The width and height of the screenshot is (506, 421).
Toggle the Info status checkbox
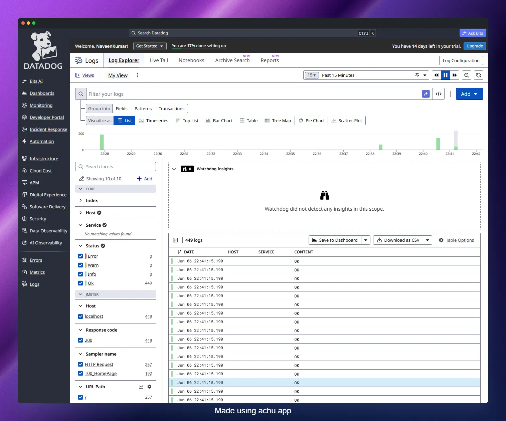pyautogui.click(x=80, y=274)
